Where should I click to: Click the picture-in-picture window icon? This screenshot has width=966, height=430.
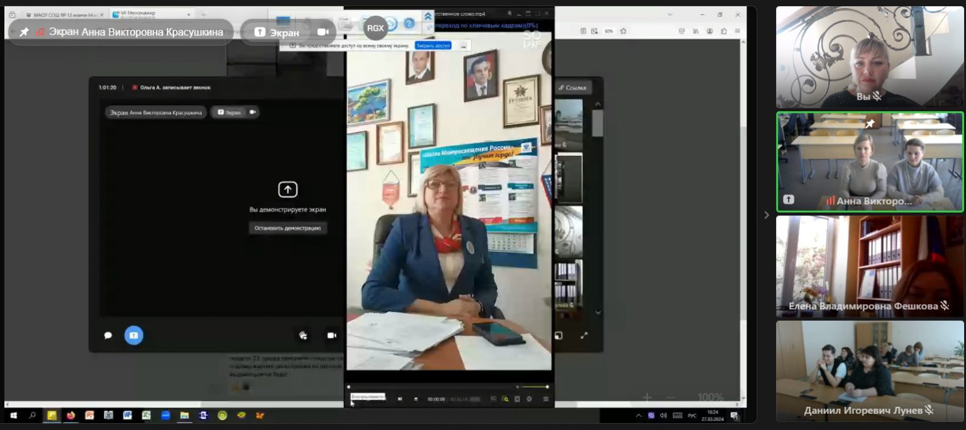click(558, 335)
